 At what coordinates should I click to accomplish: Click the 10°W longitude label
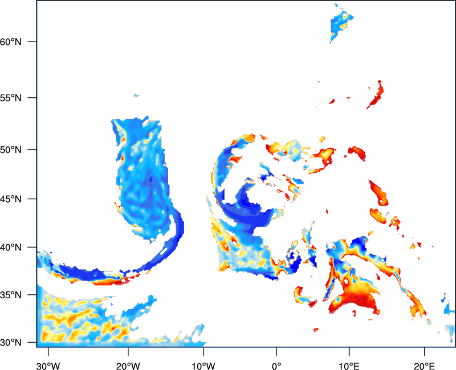coord(203,366)
